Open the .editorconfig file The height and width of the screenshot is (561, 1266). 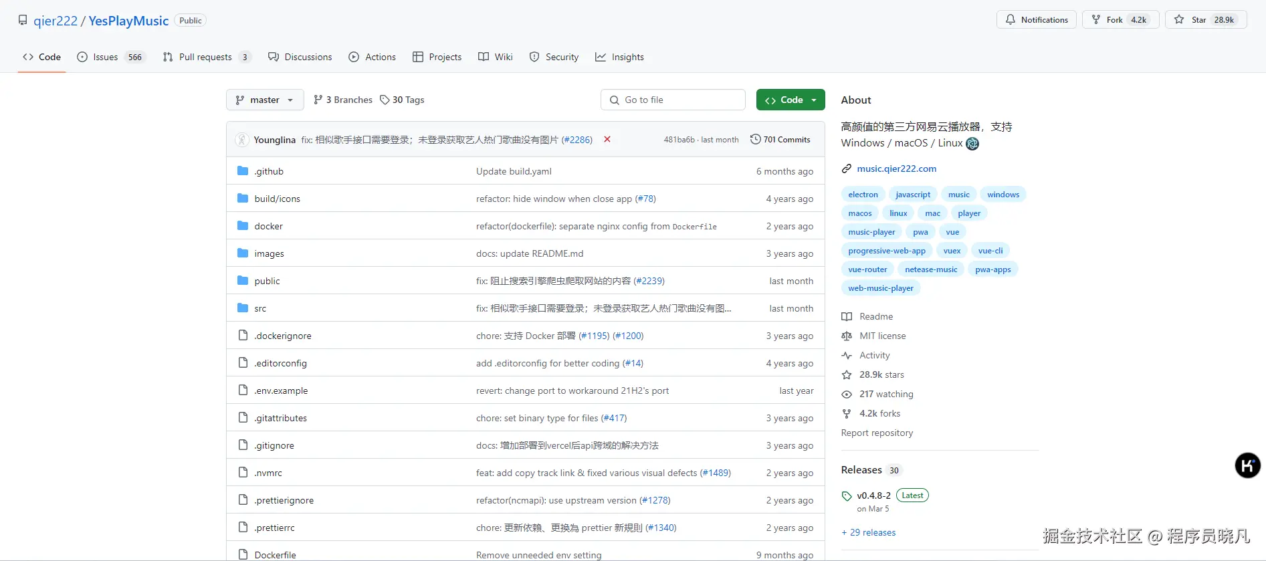click(280, 363)
